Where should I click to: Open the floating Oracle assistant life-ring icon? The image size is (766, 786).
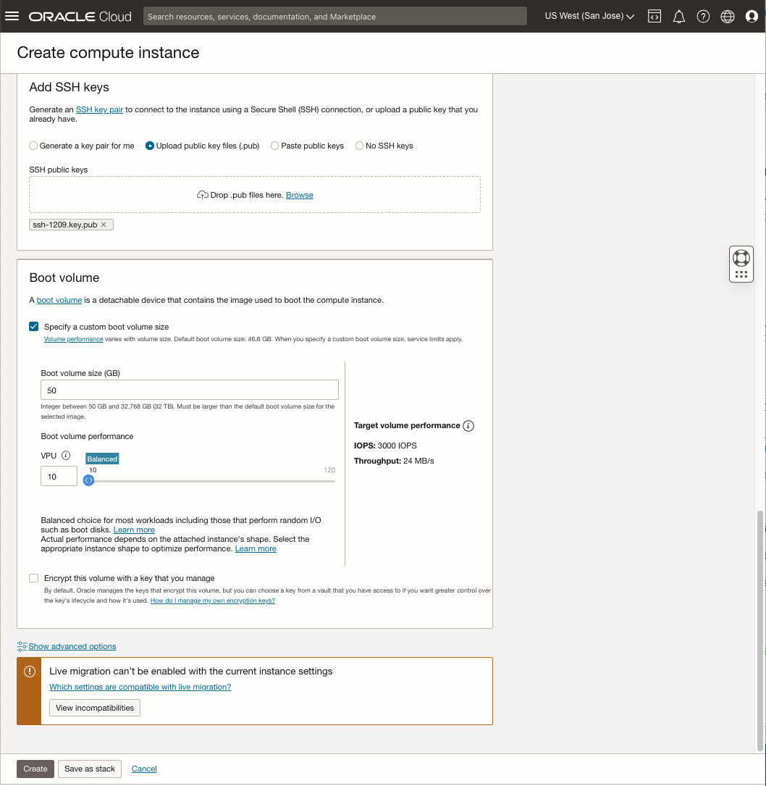[x=741, y=257]
